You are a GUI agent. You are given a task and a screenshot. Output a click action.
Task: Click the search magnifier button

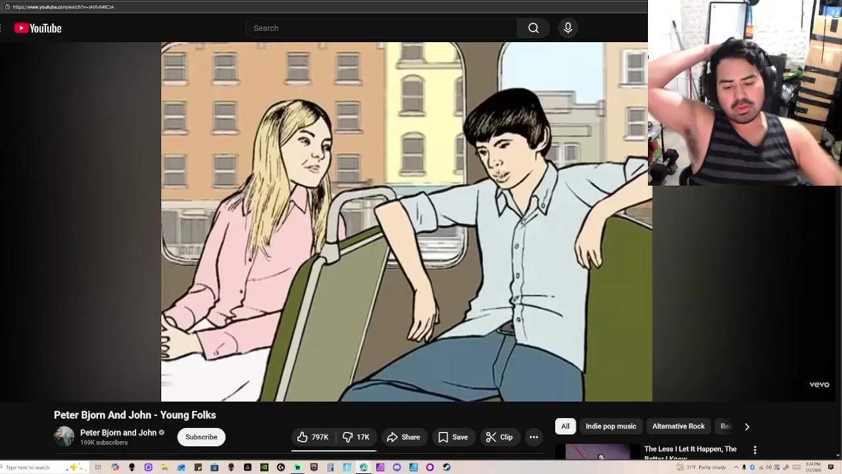tap(533, 28)
